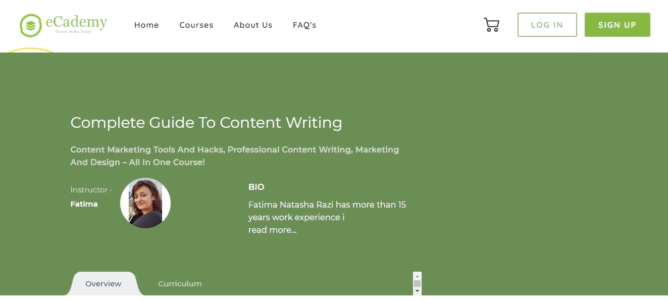Click the LOG IN button
Screen dimensions: 668x301
547,24
